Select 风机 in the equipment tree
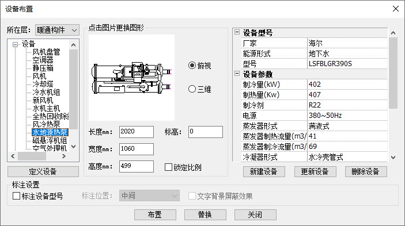The image size is (405, 226). pos(39,76)
